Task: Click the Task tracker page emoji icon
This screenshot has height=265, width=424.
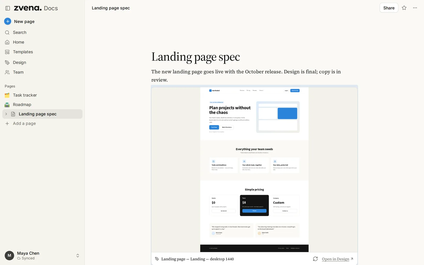Action: [7, 95]
